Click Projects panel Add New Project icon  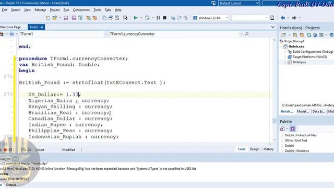(x=283, y=35)
